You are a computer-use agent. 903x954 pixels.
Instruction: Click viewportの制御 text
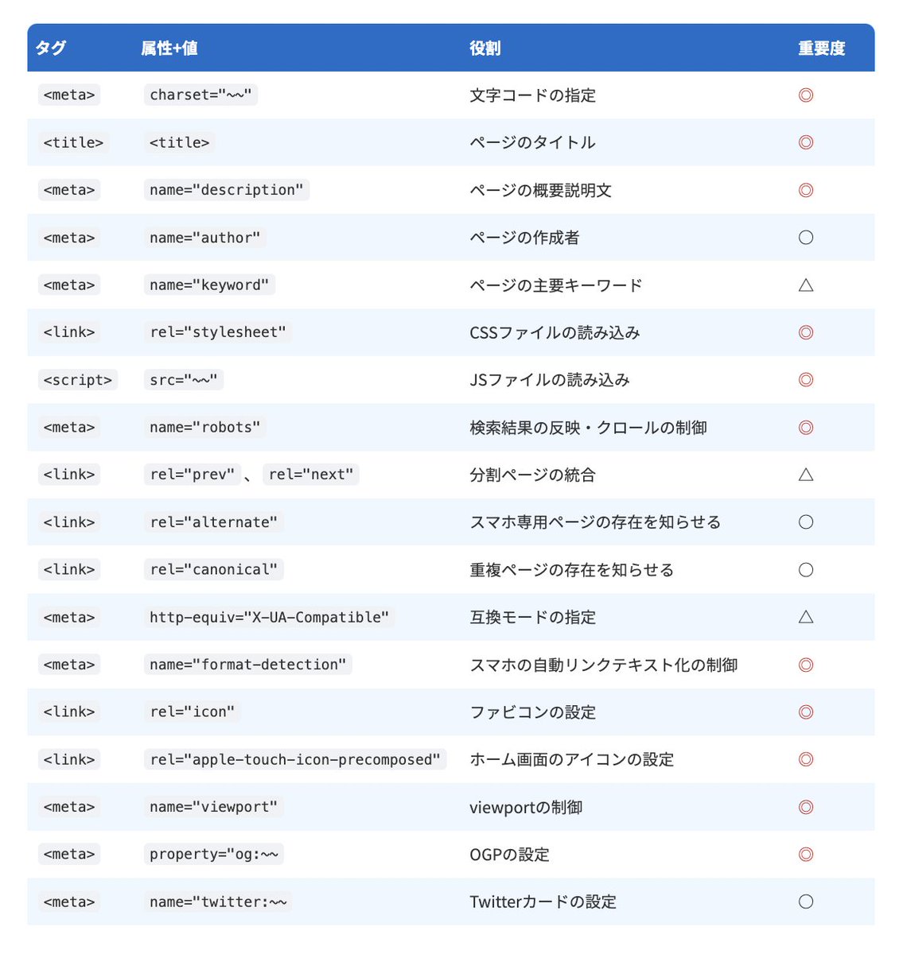(x=526, y=807)
